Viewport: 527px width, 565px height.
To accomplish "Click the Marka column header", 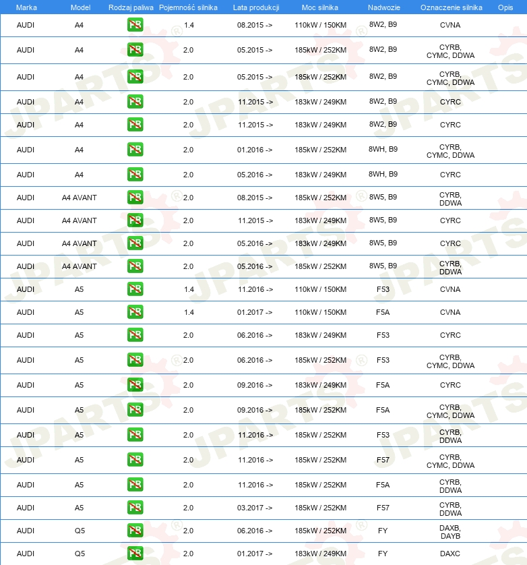I will coord(26,7).
